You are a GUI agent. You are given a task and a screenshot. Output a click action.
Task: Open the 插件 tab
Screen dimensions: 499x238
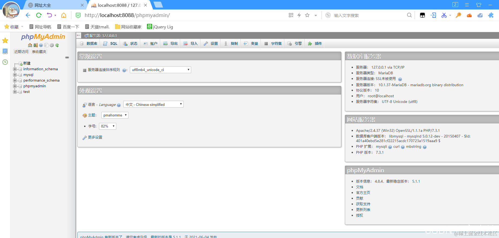315,43
